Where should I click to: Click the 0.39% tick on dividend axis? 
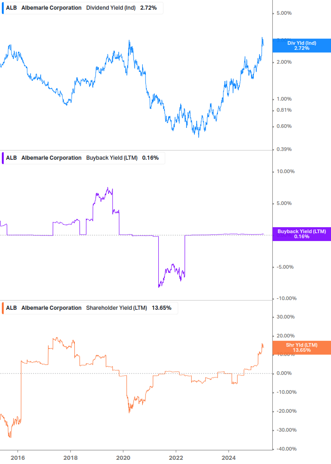284,150
